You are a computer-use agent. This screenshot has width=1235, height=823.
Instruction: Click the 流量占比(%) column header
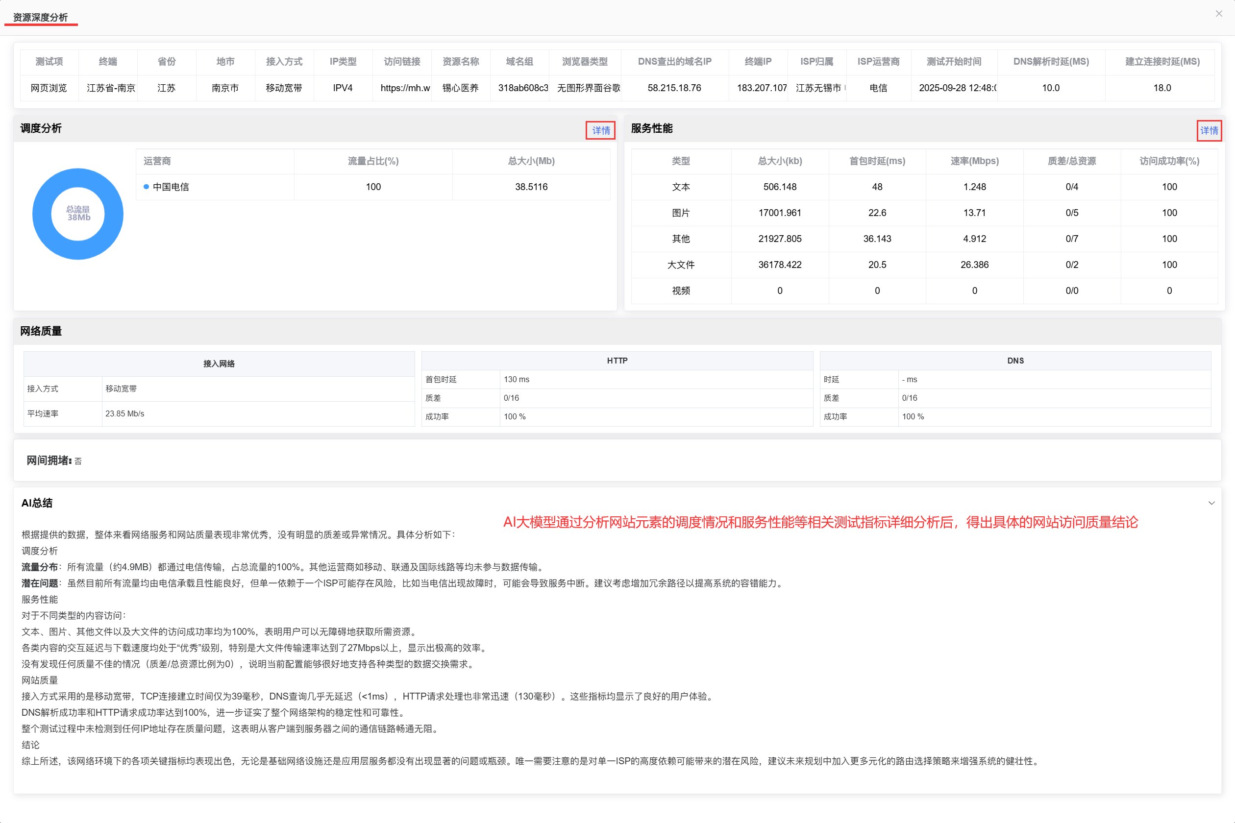[x=373, y=161]
